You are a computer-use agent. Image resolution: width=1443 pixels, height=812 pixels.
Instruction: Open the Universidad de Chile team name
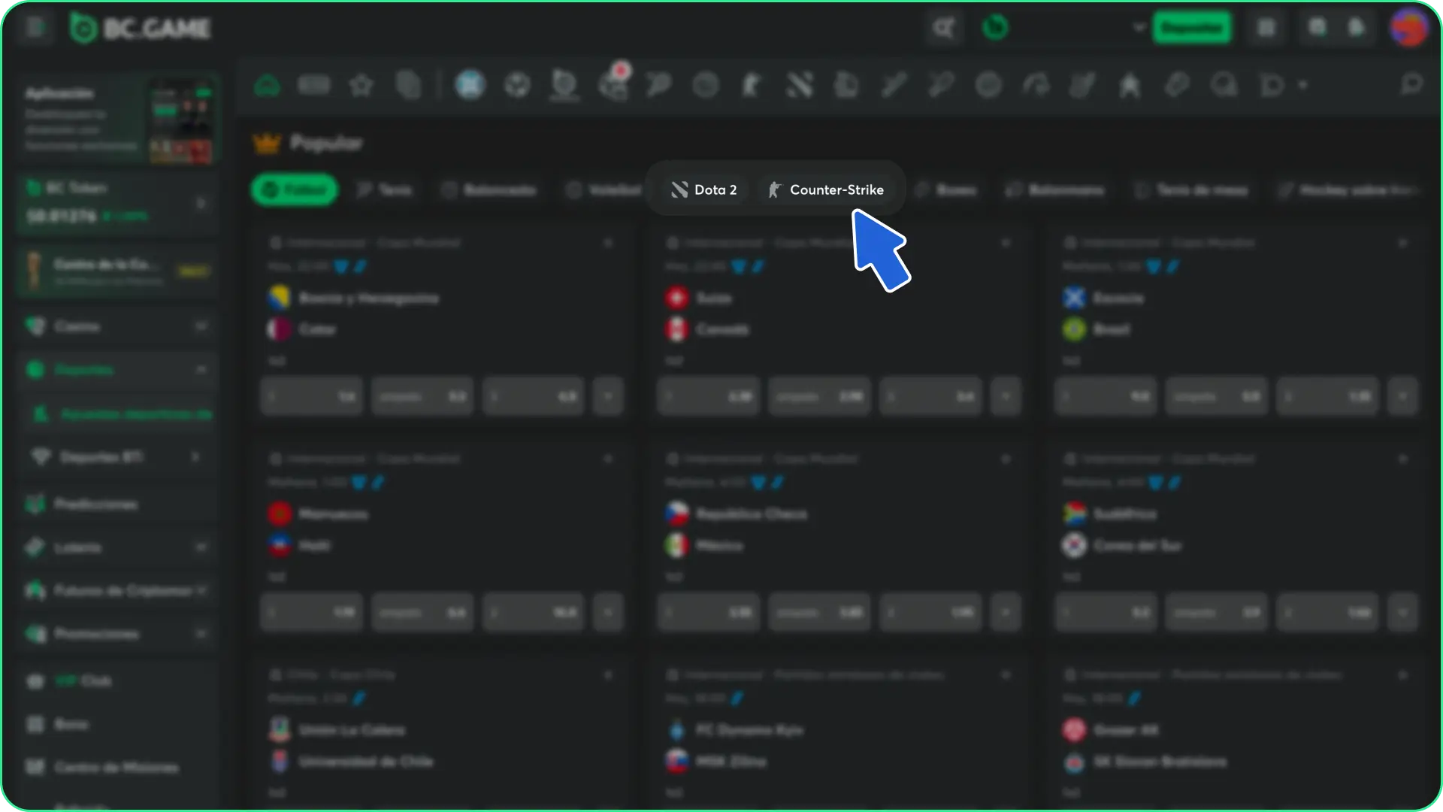(366, 762)
